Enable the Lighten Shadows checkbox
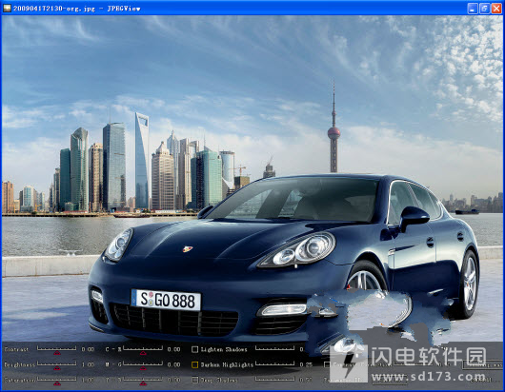 pyautogui.click(x=194, y=349)
